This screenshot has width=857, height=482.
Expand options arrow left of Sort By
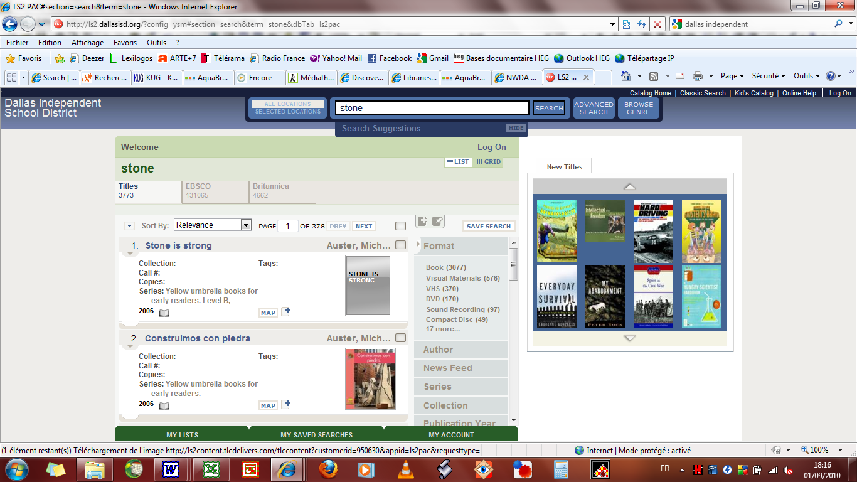tap(129, 226)
